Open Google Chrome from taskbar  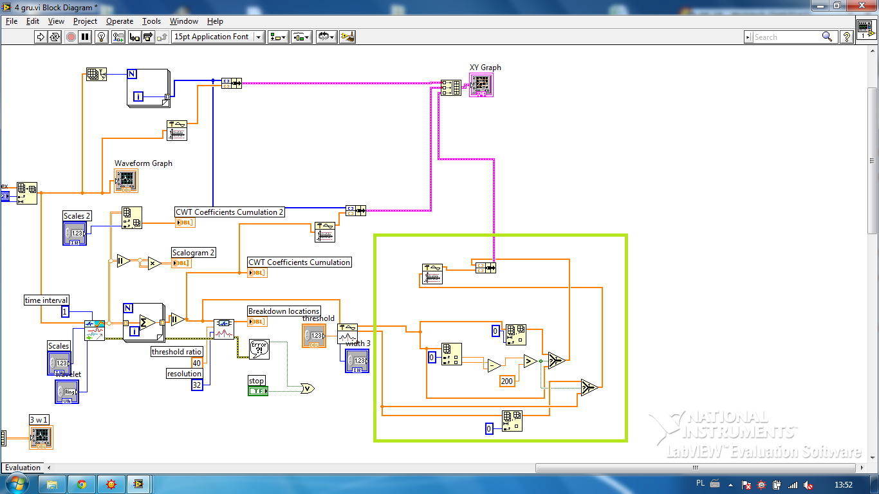point(82,484)
